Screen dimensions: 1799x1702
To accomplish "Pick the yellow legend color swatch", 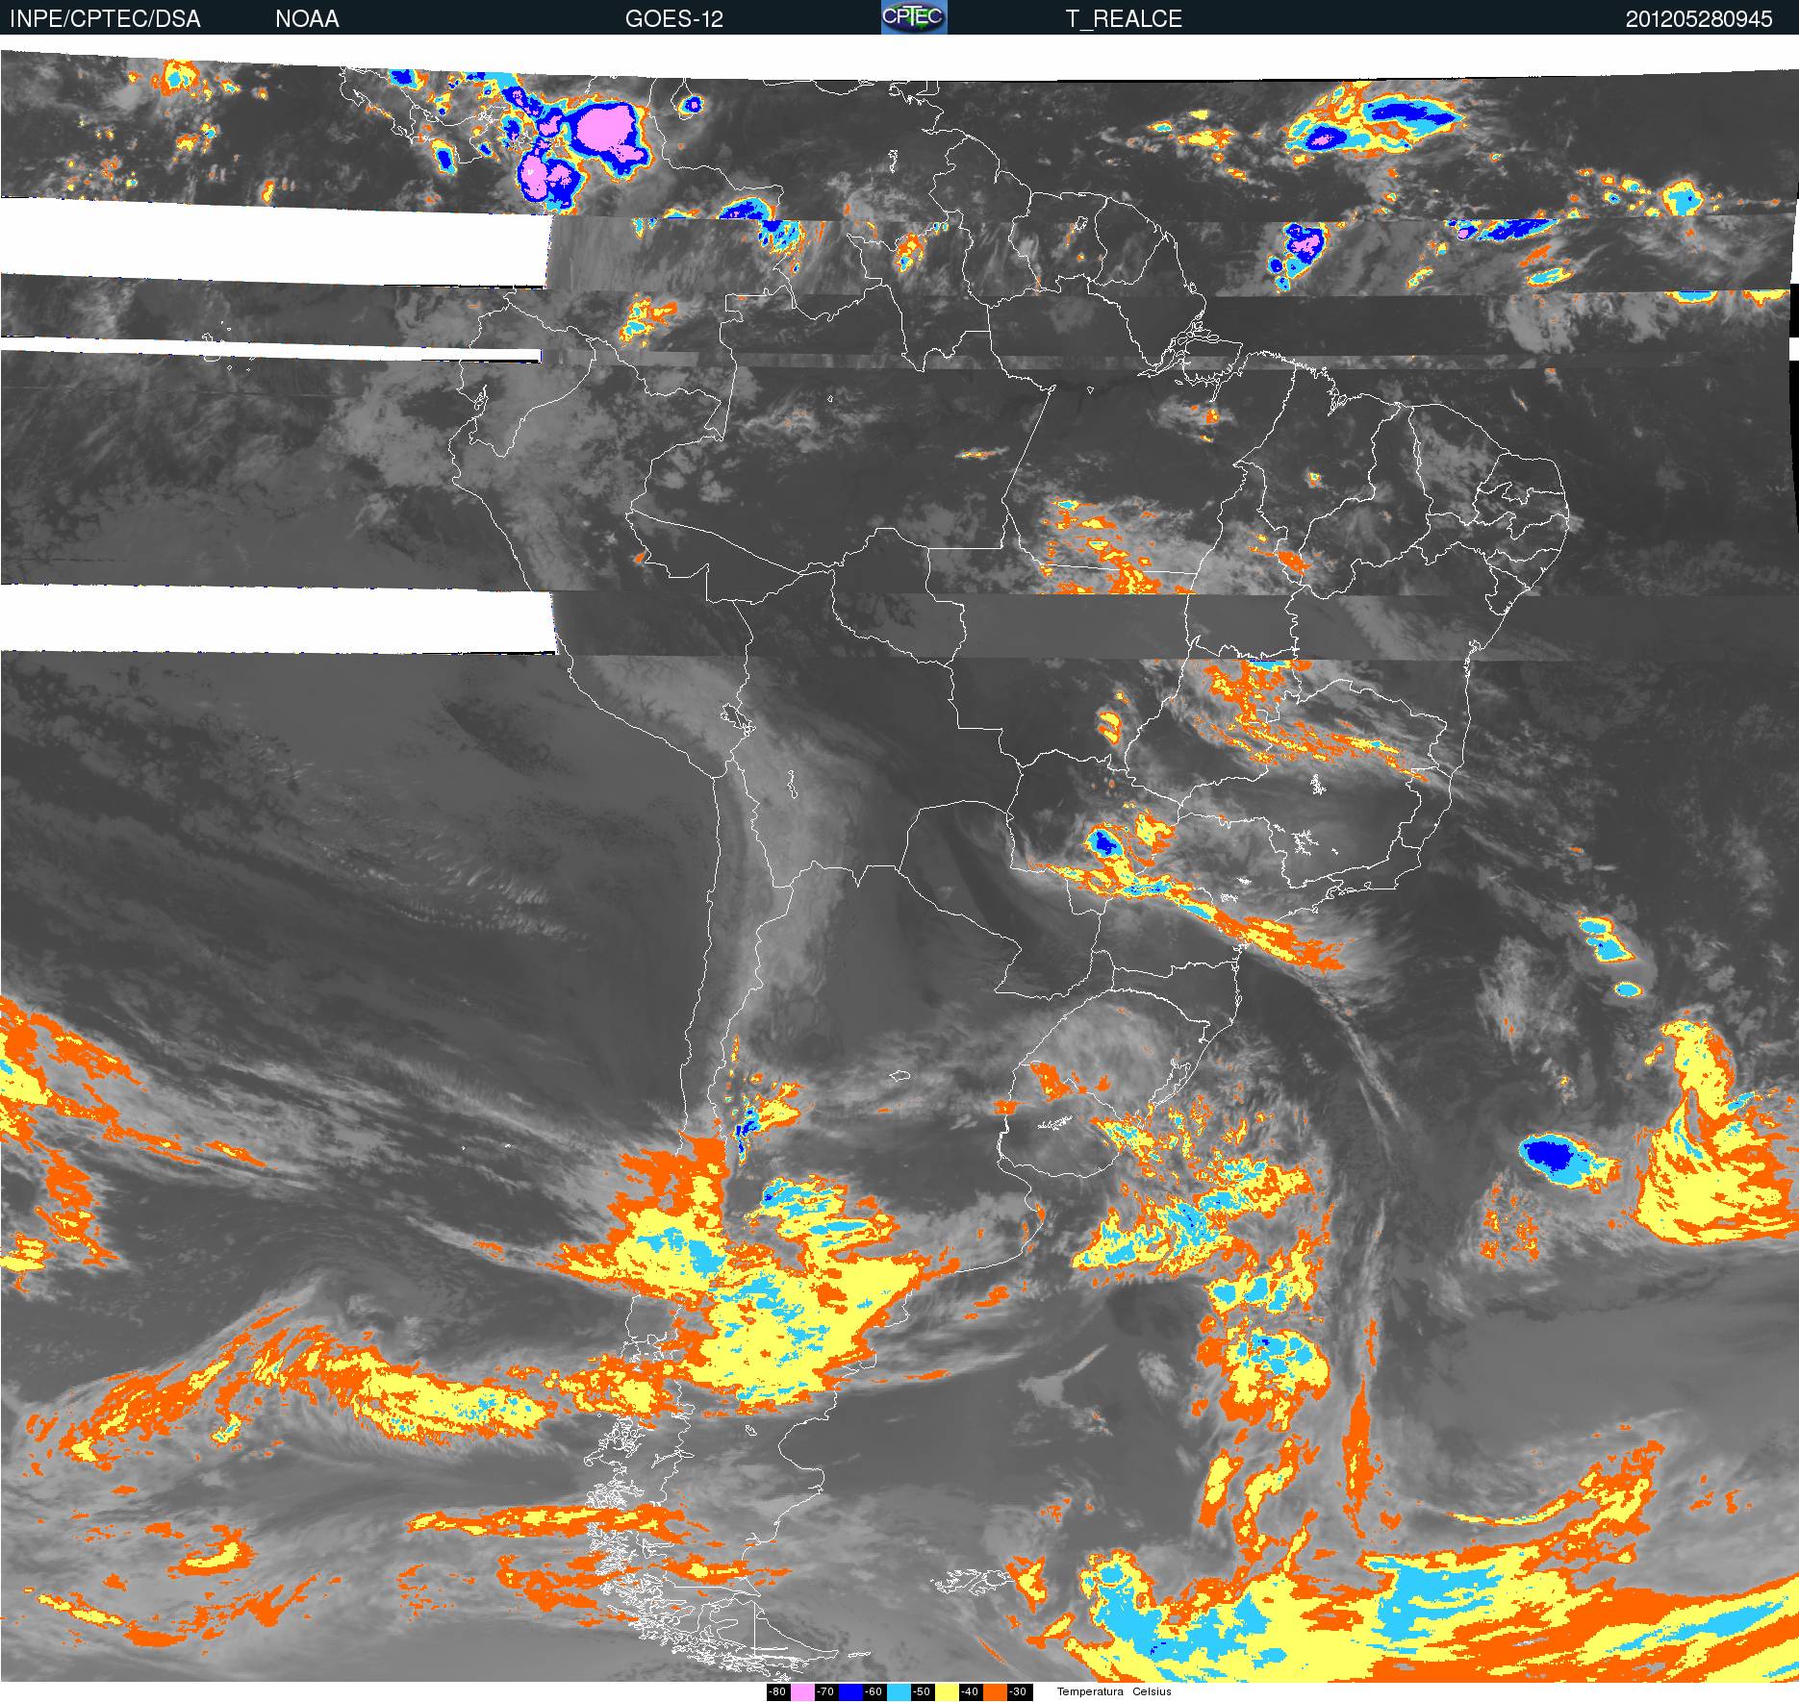I will (947, 1692).
